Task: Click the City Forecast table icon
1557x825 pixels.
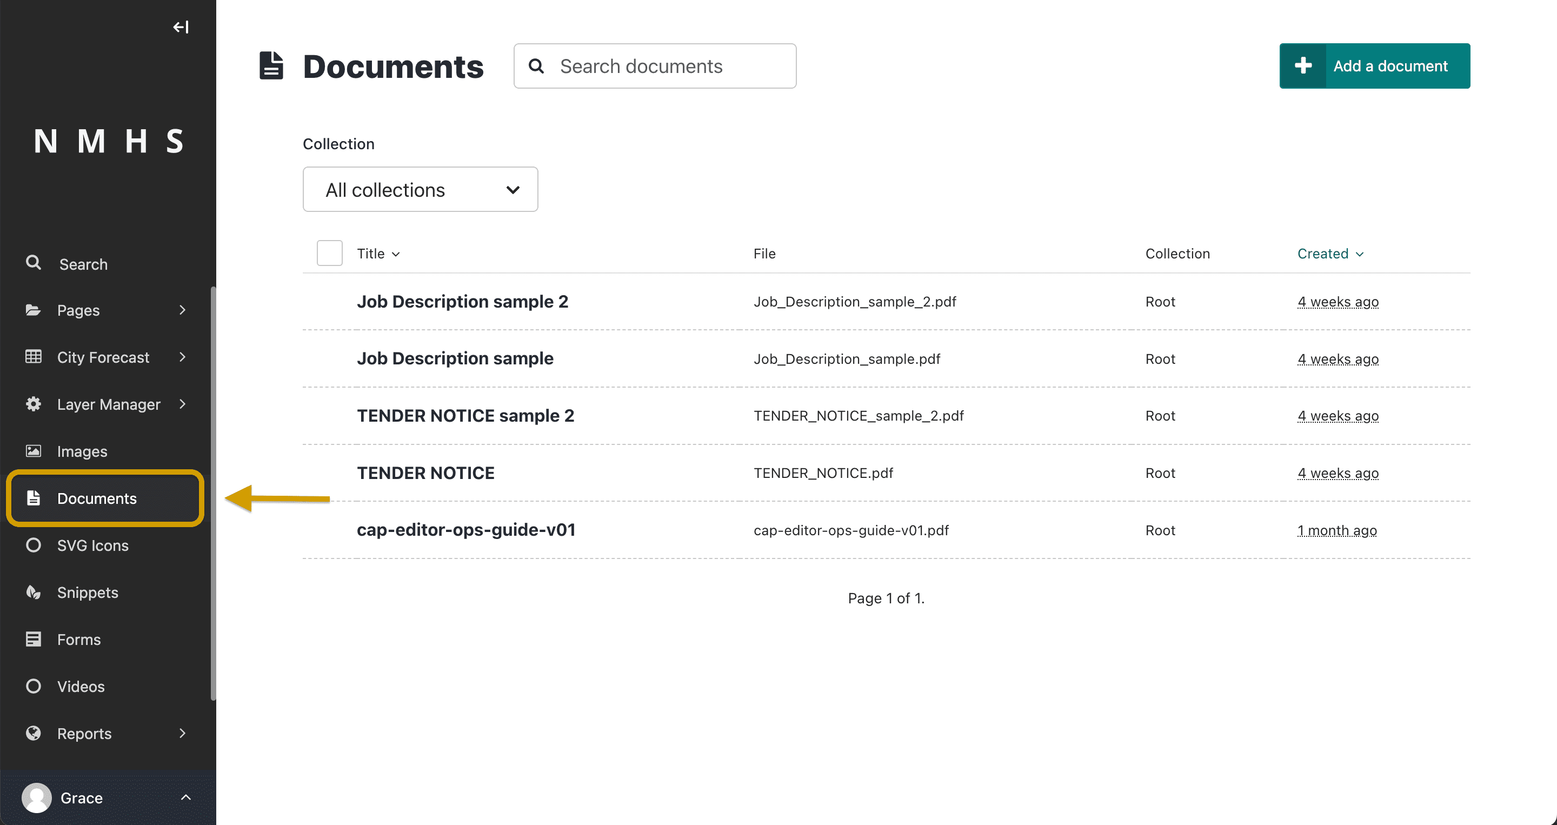Action: (33, 357)
